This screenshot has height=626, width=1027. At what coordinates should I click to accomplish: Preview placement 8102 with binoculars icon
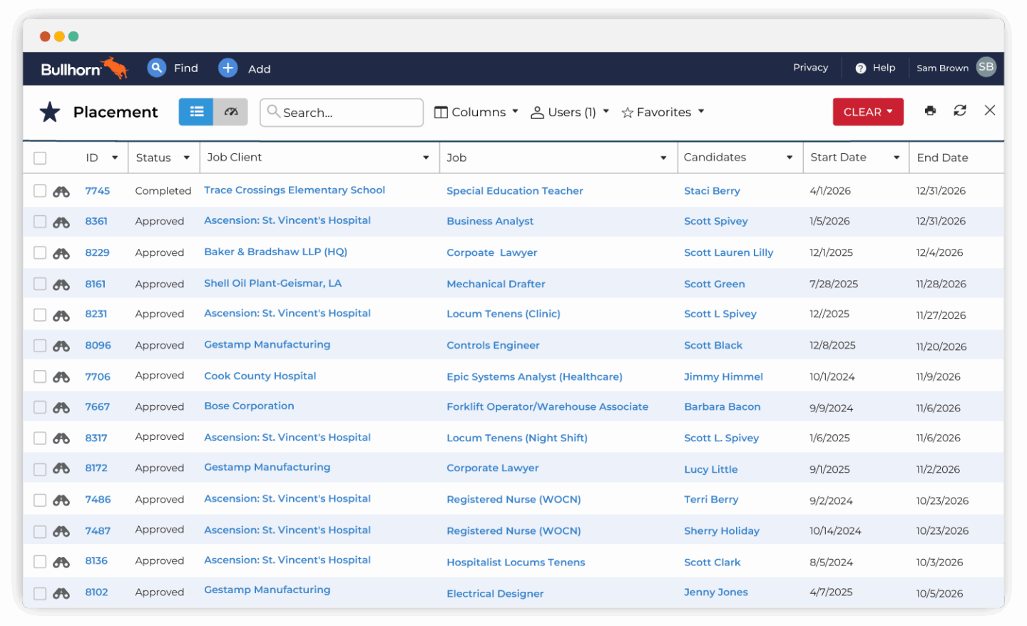[61, 593]
